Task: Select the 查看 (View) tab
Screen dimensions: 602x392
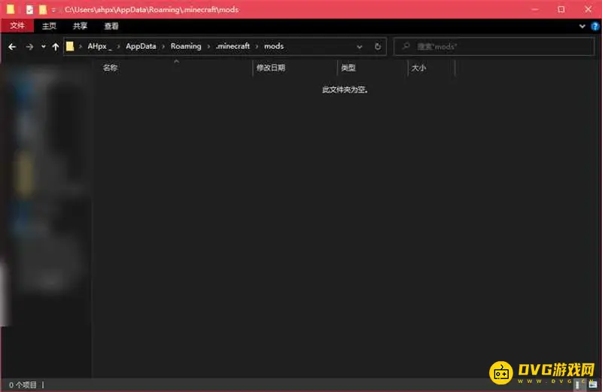Action: pos(111,26)
